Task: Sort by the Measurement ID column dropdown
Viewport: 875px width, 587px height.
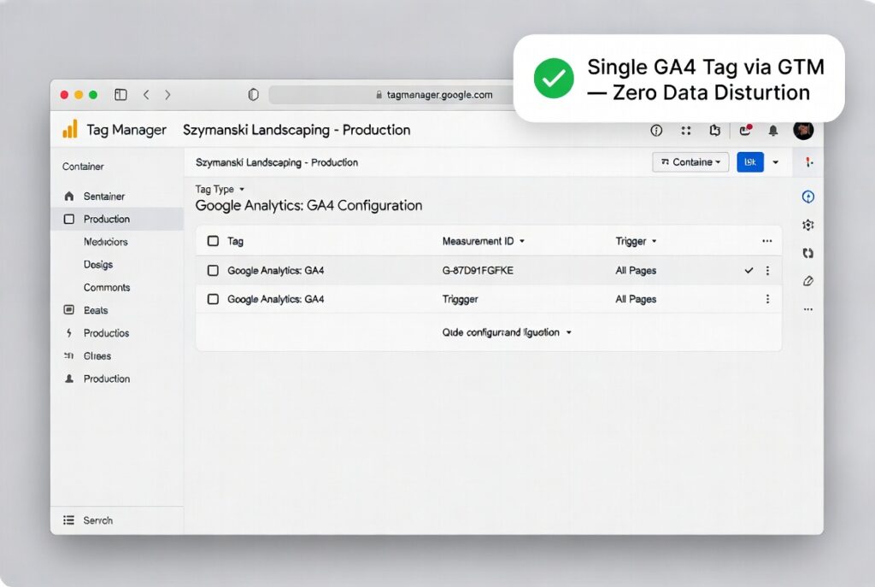Action: (484, 241)
